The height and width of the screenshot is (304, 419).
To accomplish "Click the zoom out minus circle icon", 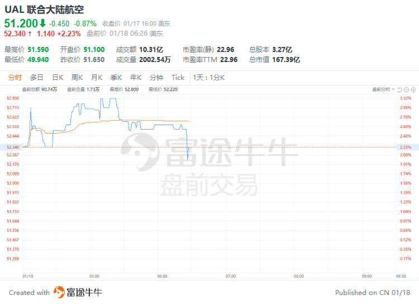I will coord(407,89).
